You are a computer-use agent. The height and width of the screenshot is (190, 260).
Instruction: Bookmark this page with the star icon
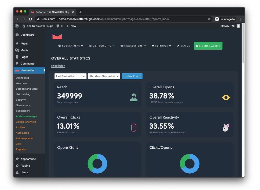pyautogui.click(x=209, y=19)
